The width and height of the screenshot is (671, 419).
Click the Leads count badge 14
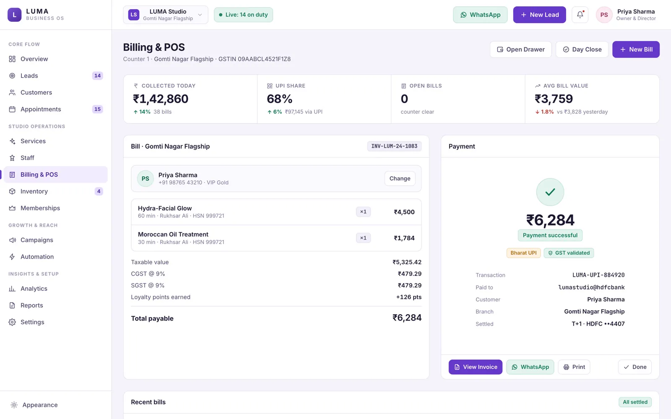[97, 76]
